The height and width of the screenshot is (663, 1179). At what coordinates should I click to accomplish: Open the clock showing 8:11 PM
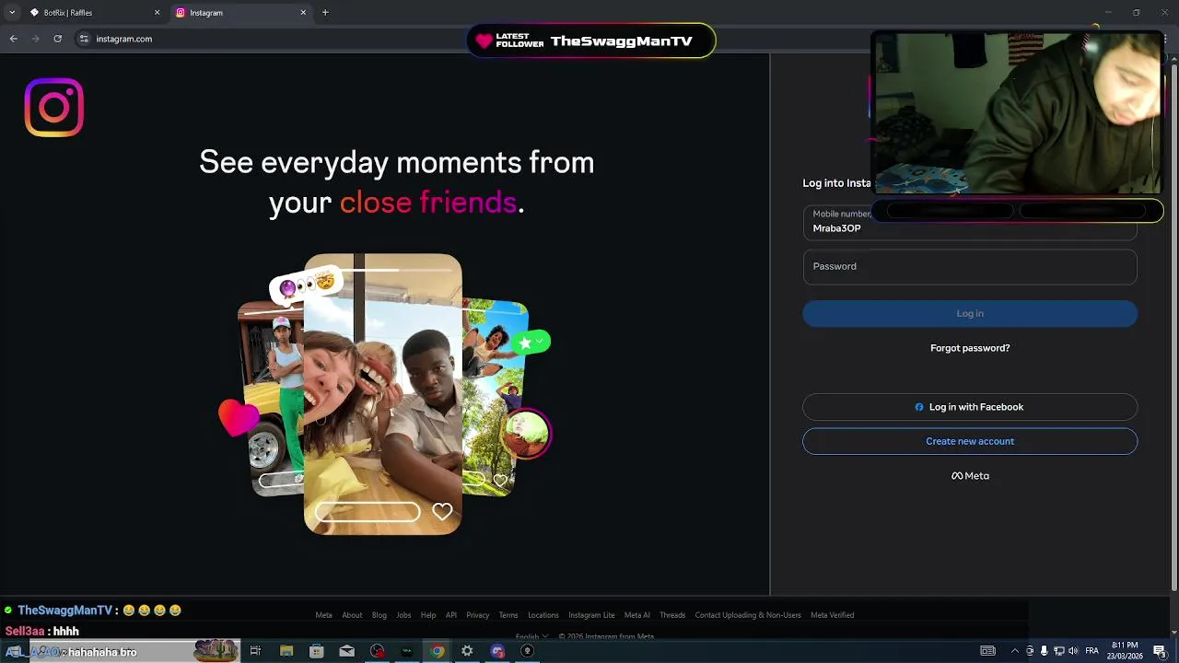click(1126, 650)
